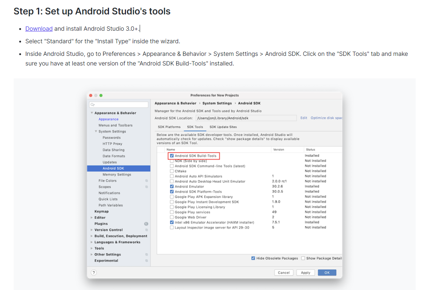Select Notifications in the settings tree

click(x=109, y=193)
